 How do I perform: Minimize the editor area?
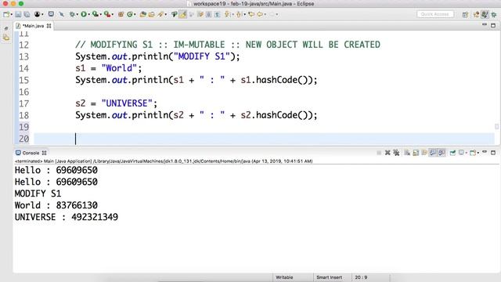pyautogui.click(x=485, y=25)
